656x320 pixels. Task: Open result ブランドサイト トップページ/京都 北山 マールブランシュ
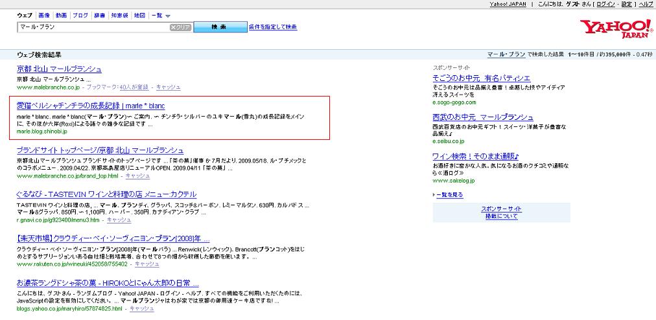(100, 150)
